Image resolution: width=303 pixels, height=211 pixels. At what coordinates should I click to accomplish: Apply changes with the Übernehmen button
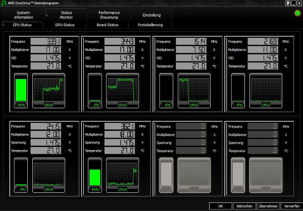click(x=268, y=206)
